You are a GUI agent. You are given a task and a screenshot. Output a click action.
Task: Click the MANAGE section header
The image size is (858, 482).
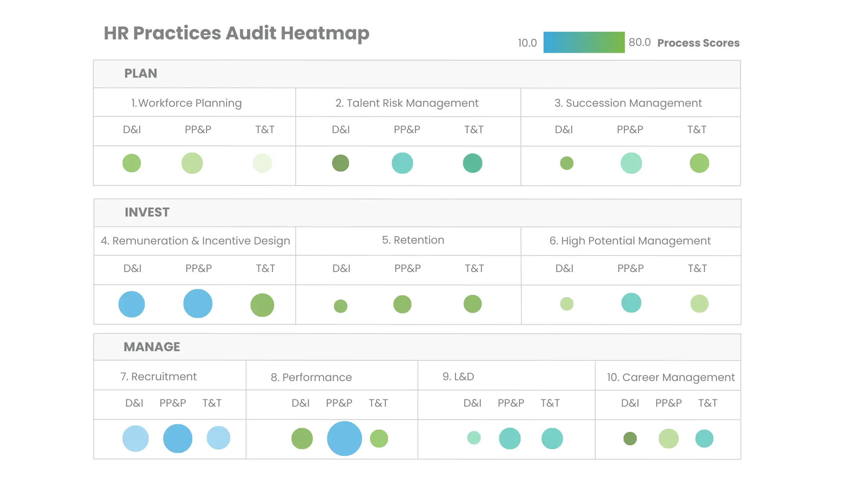point(152,347)
